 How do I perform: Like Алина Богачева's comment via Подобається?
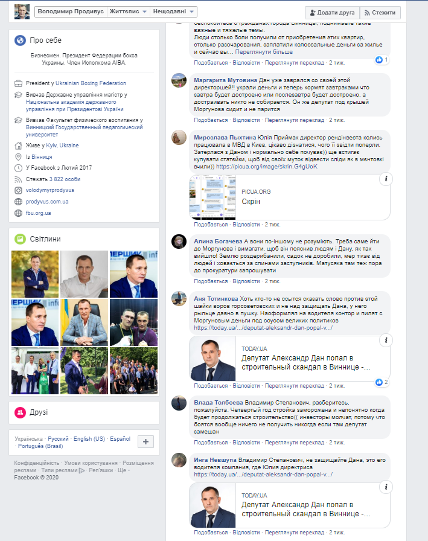(211, 281)
